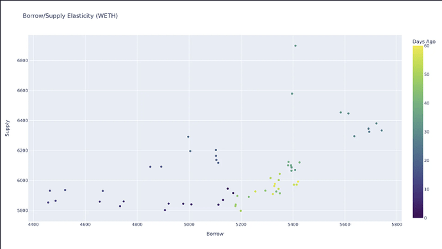Click the yellow point near borrow 5255
The width and height of the screenshot is (442, 249).
pyautogui.click(x=256, y=191)
